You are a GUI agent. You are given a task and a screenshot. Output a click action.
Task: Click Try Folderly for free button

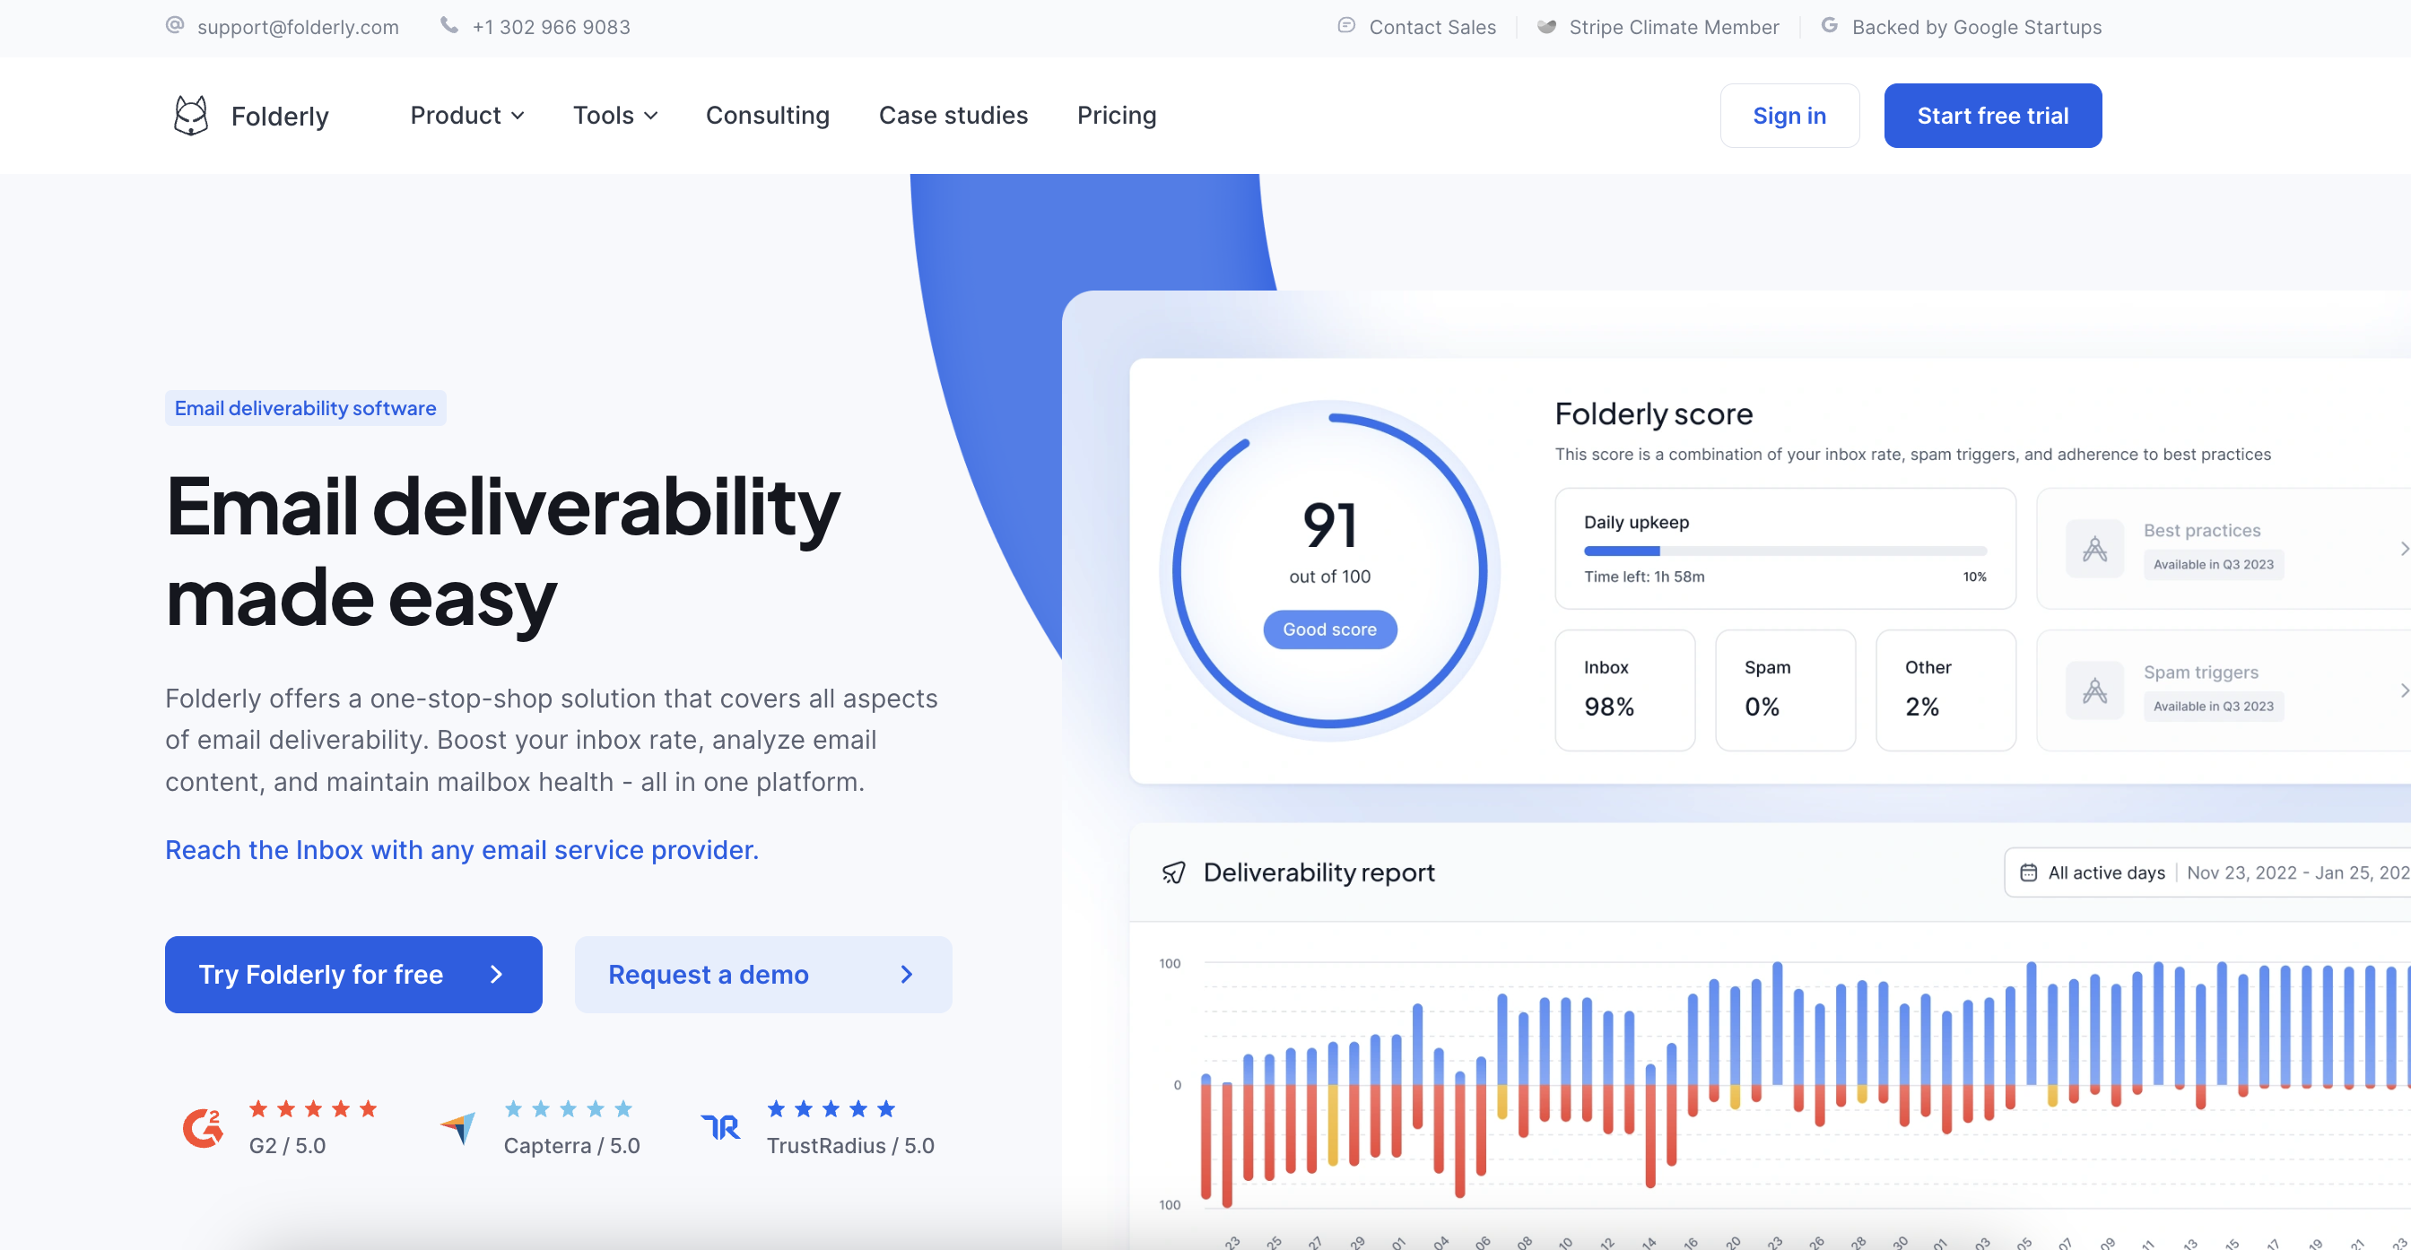(x=353, y=973)
